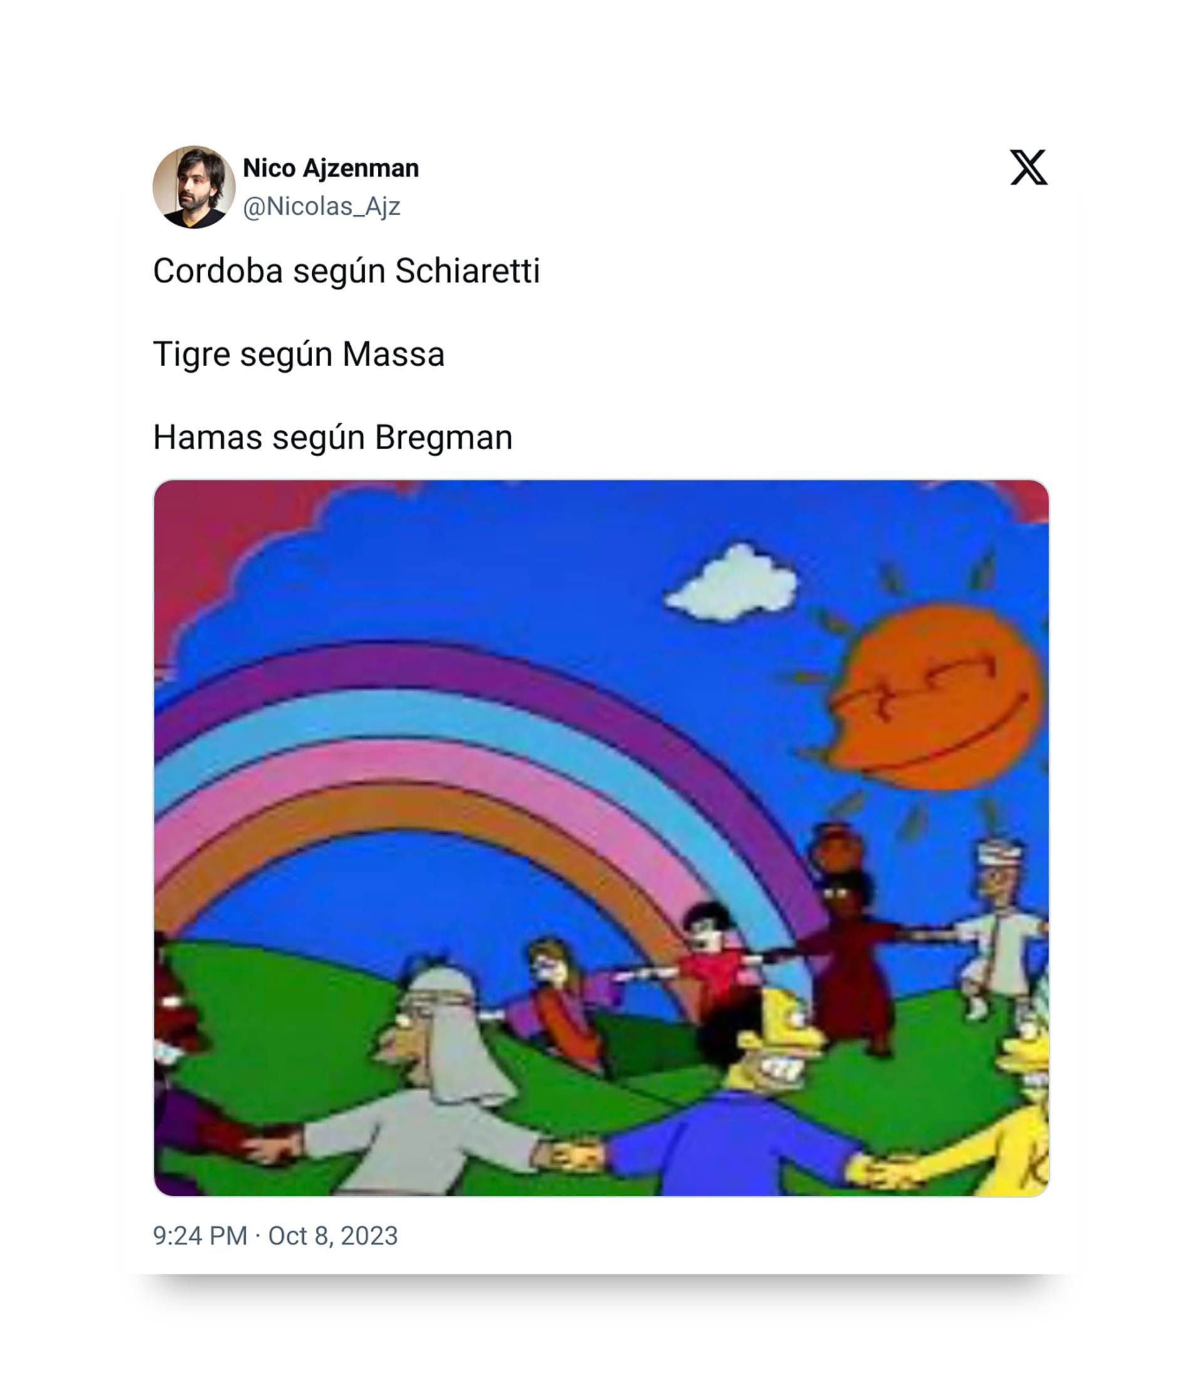Click the character in the red shirt
Viewport: 1203px width, 1399px height.
[x=712, y=962]
